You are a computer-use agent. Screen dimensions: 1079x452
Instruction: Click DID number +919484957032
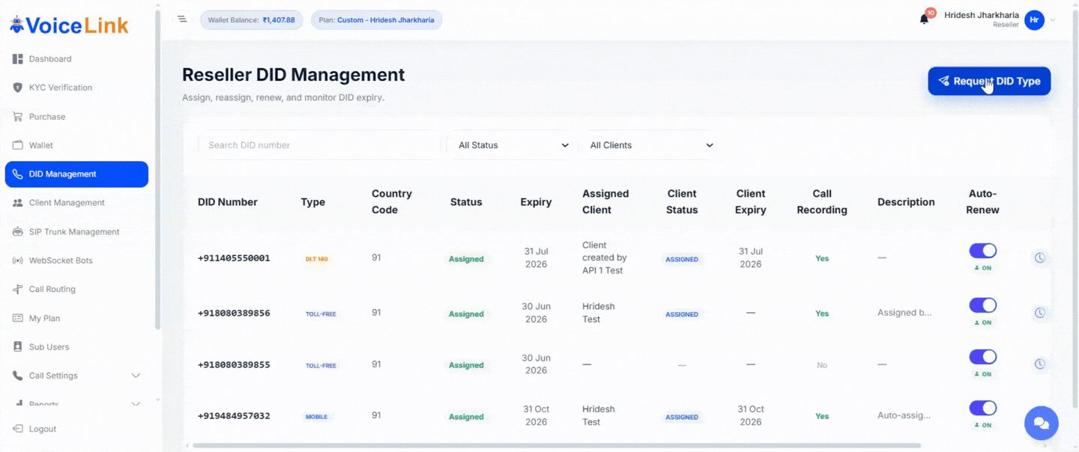[x=234, y=416]
